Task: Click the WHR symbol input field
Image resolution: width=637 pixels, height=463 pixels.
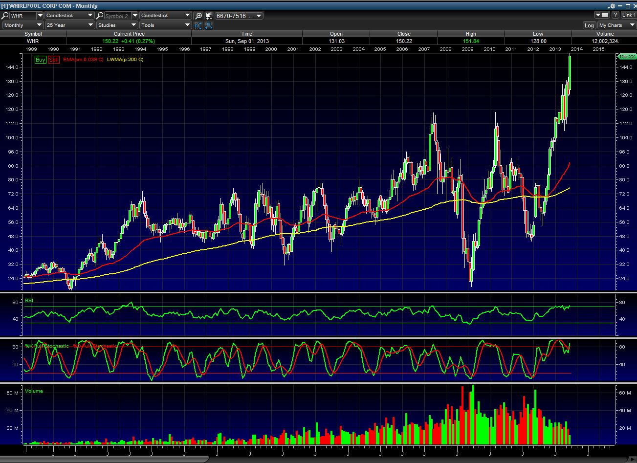Action: [22, 16]
